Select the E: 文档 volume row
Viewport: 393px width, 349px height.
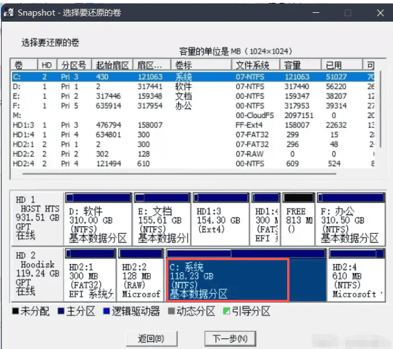[x=193, y=96]
